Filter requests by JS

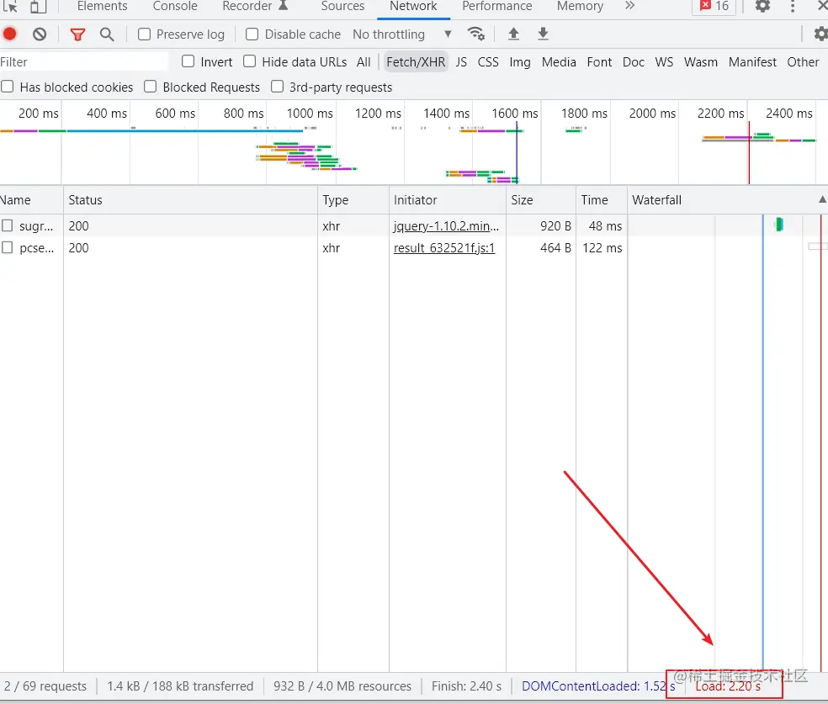click(x=461, y=62)
